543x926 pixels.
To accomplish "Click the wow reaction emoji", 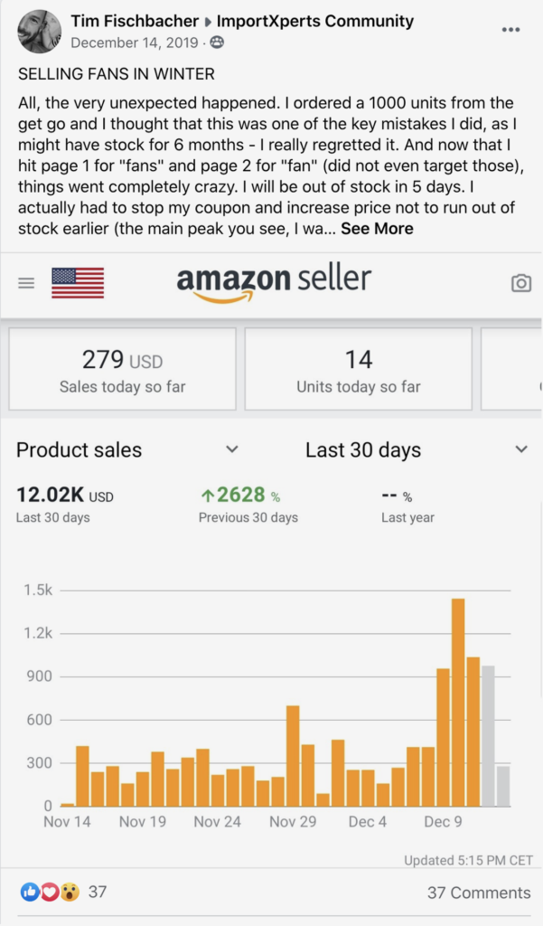I will pyautogui.click(x=69, y=892).
